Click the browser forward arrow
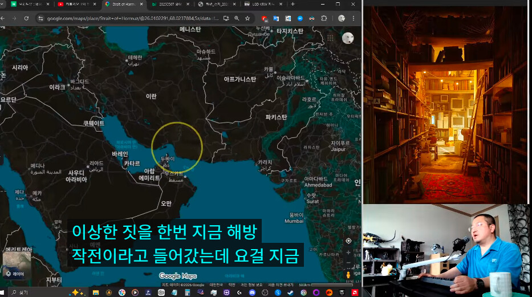The height and width of the screenshot is (297, 532). pyautogui.click(x=14, y=18)
